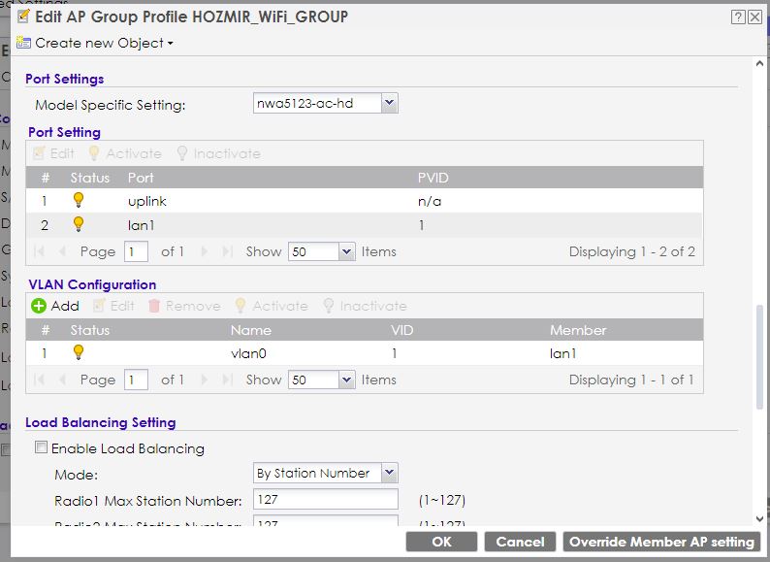
Task: Open the load balancing Mode dropdown
Action: pyautogui.click(x=390, y=473)
